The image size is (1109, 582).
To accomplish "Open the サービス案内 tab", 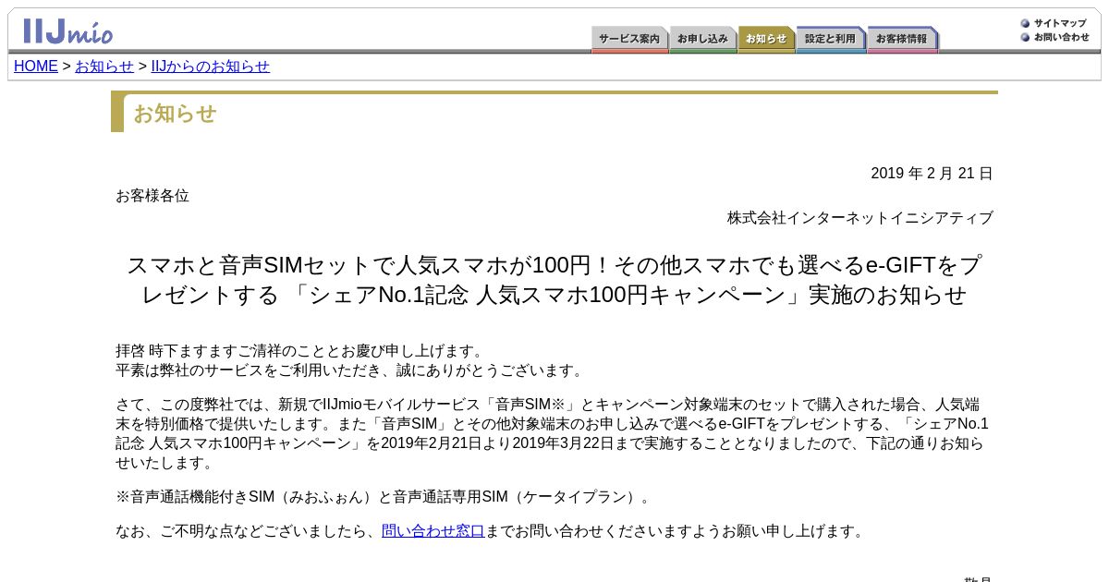I will 629,40.
